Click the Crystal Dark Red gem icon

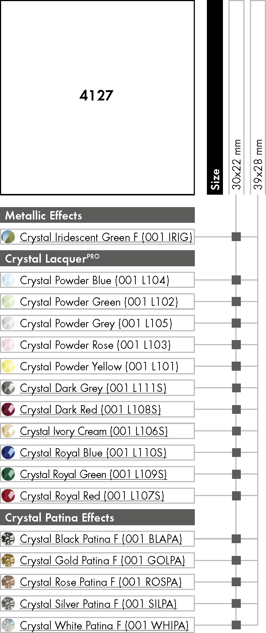coord(8,409)
